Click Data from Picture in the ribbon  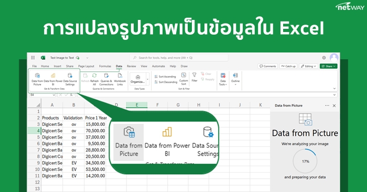point(37,79)
